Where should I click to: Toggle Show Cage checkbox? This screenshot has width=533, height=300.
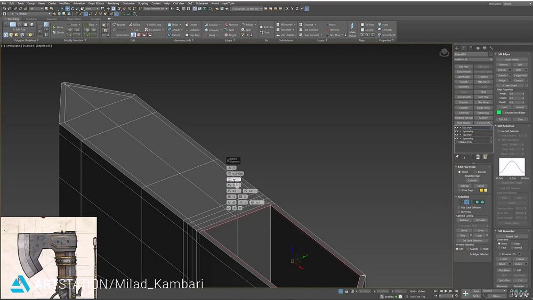click(x=459, y=190)
